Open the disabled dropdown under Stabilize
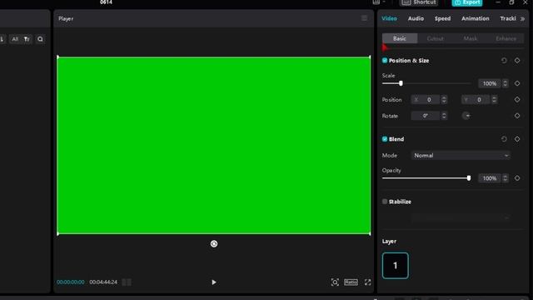Viewport: 533px width, 300px height. coord(461,217)
